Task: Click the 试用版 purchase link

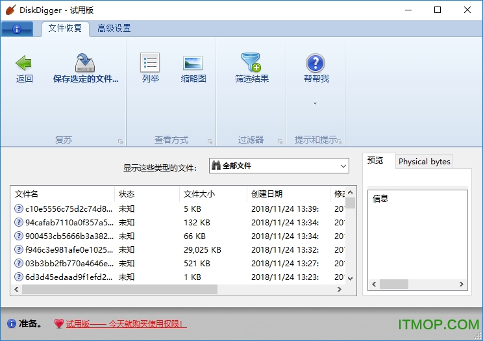Action: [x=126, y=324]
